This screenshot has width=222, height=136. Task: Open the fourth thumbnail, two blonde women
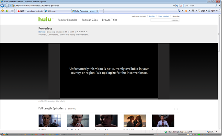click(x=135, y=121)
